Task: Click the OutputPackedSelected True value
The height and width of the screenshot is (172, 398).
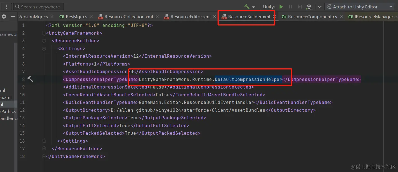Action: [x=130, y=133]
